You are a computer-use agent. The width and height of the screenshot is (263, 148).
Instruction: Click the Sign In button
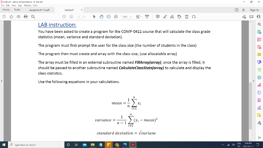254,10
